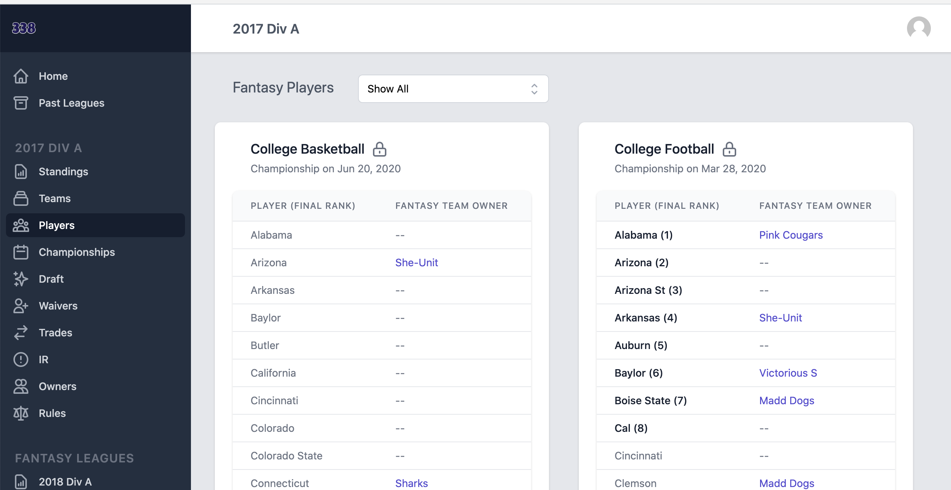951x490 pixels.
Task: Click She-Unit fantasy team link
Action: point(417,263)
